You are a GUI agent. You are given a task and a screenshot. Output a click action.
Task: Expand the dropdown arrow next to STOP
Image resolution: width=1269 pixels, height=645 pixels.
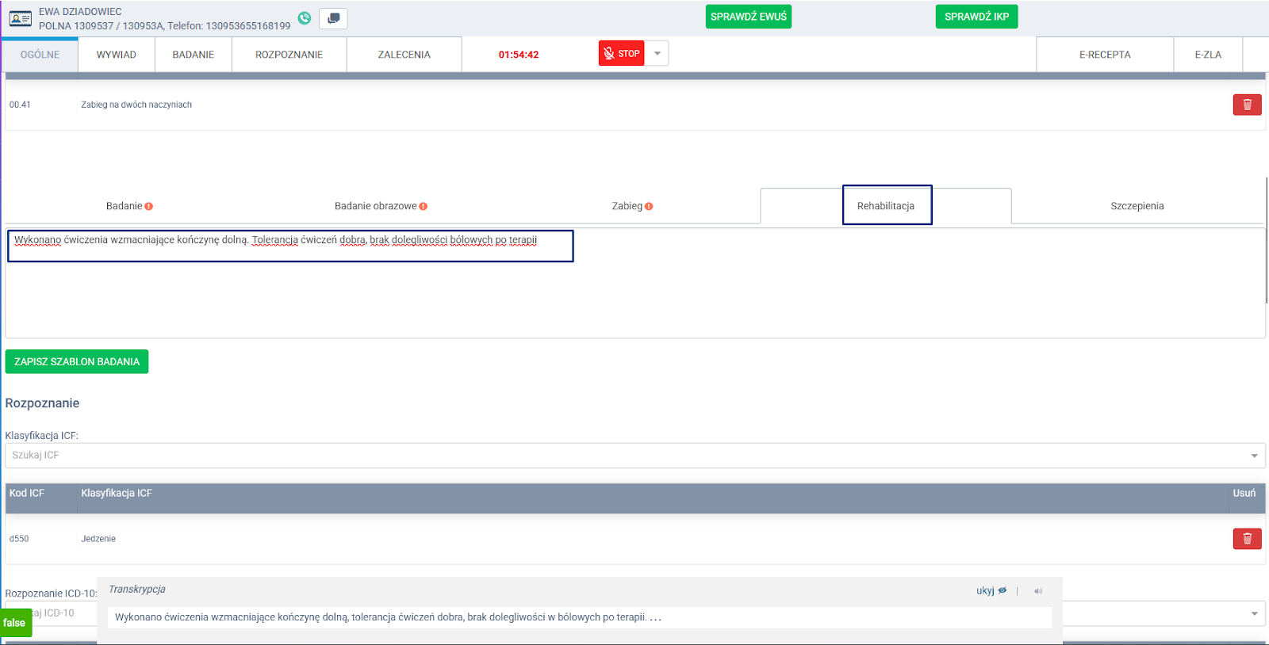(x=657, y=54)
